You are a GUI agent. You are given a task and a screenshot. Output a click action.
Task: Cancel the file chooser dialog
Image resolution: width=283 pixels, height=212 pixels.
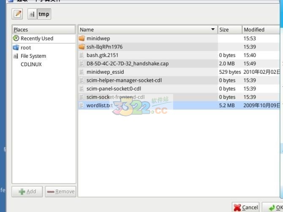[246, 207]
